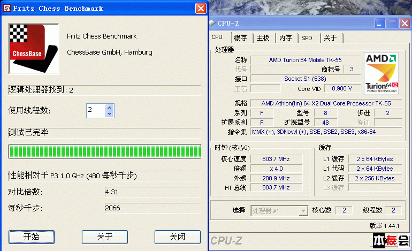412x251 pixels.
Task: Click the ChessBase logo image
Action: tap(34, 49)
